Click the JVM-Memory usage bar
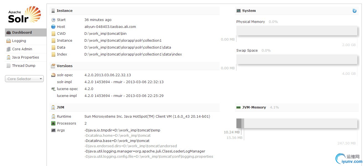 [x=297, y=123]
